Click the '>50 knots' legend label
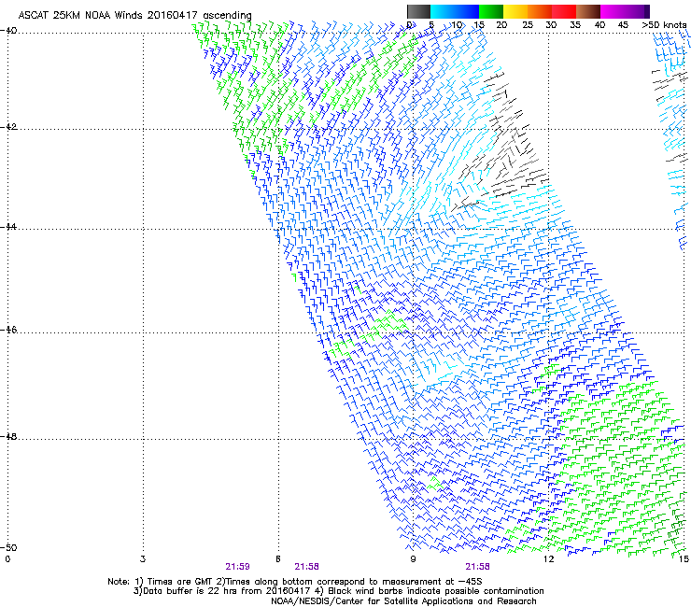 [x=664, y=25]
